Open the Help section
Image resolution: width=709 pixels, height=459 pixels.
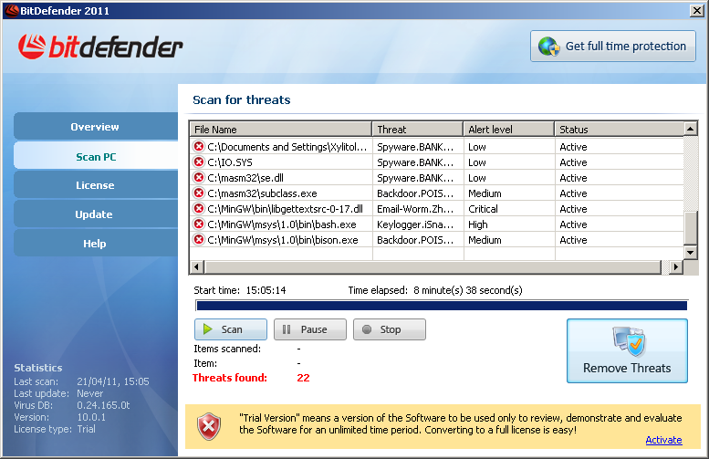click(96, 244)
